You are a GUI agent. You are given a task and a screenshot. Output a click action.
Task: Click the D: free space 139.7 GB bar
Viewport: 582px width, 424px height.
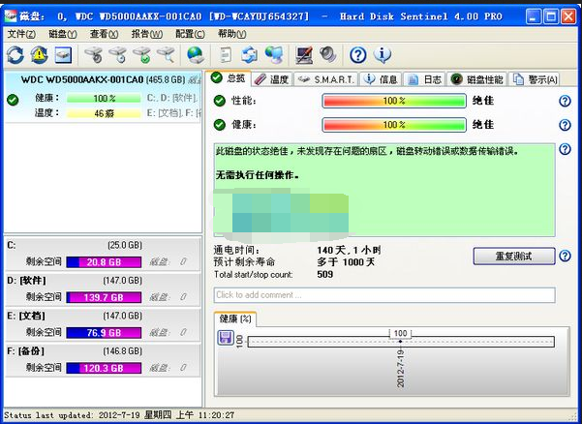coord(104,297)
